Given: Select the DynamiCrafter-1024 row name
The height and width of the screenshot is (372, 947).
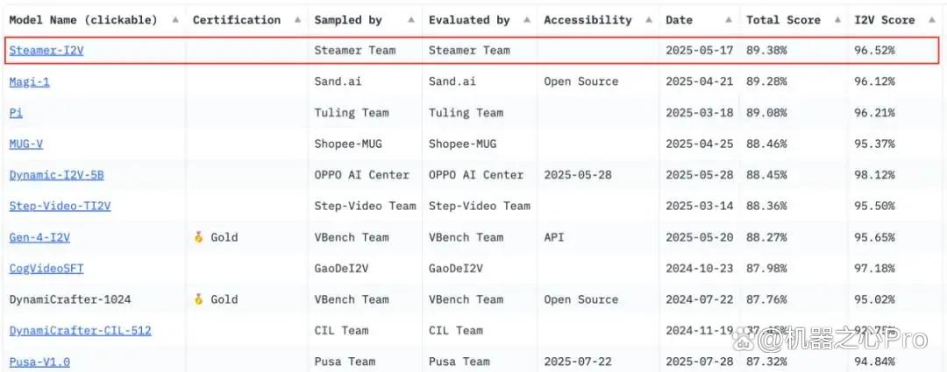Looking at the screenshot, I should tap(70, 299).
